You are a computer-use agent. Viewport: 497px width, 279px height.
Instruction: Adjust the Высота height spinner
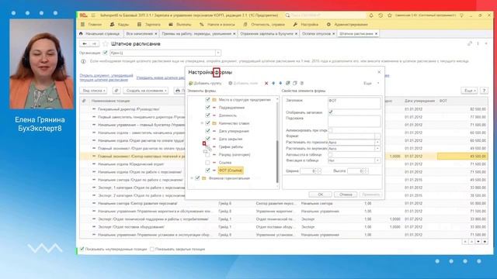pyautogui.click(x=366, y=171)
